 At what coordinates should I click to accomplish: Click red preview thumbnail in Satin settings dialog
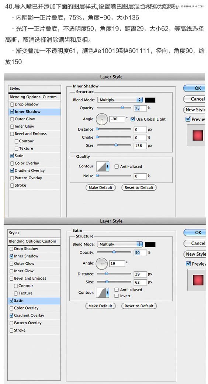click(198, 280)
